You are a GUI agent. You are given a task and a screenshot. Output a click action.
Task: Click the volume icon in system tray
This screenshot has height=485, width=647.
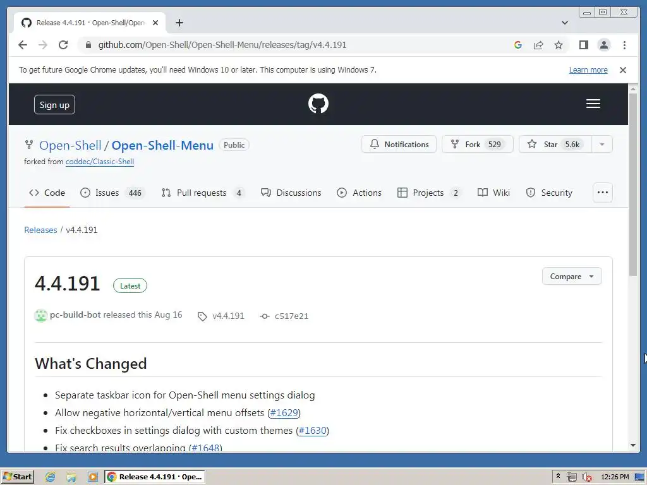[x=586, y=477]
